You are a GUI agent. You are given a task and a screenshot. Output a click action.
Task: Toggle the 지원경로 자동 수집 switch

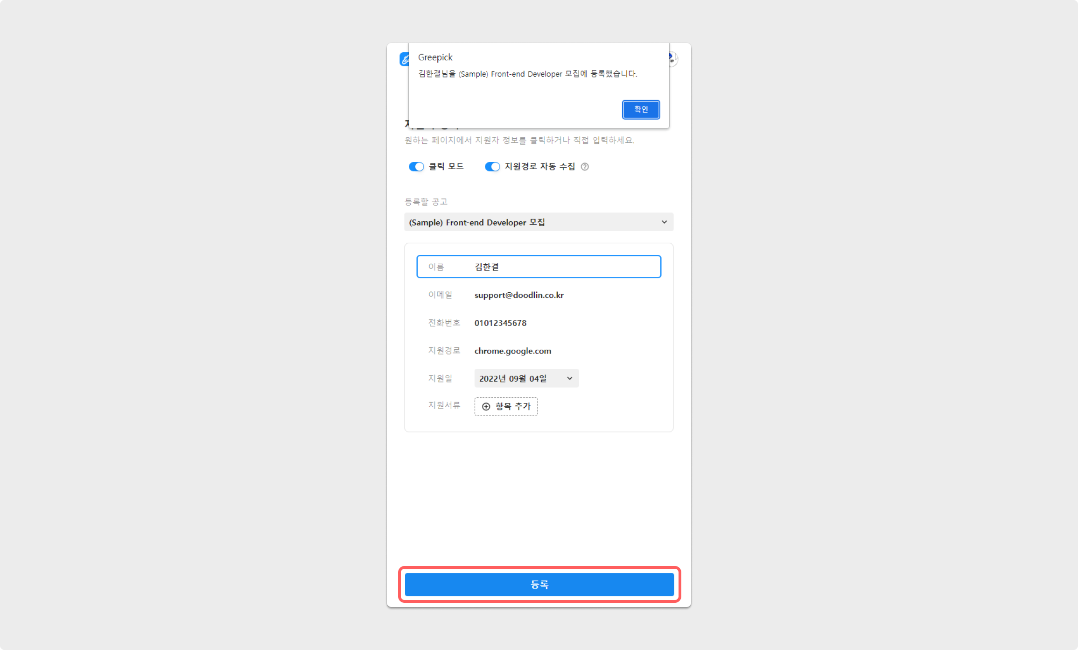[x=492, y=167]
